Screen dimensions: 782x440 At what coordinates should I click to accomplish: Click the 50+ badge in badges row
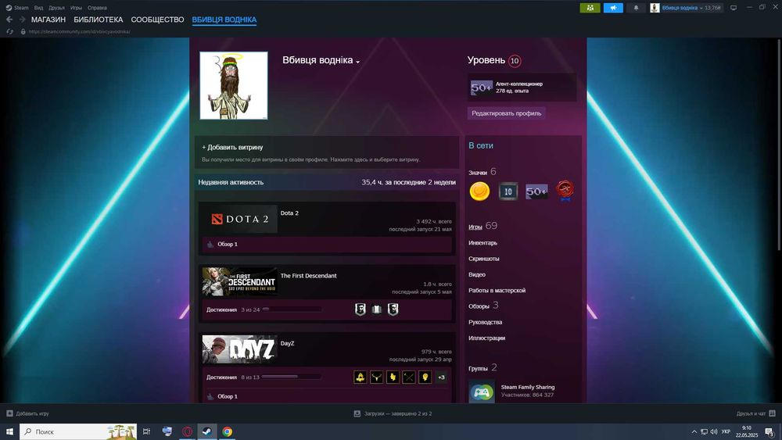pos(536,191)
